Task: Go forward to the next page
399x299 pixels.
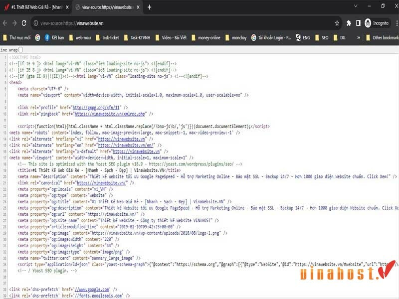Action: [x=14, y=23]
